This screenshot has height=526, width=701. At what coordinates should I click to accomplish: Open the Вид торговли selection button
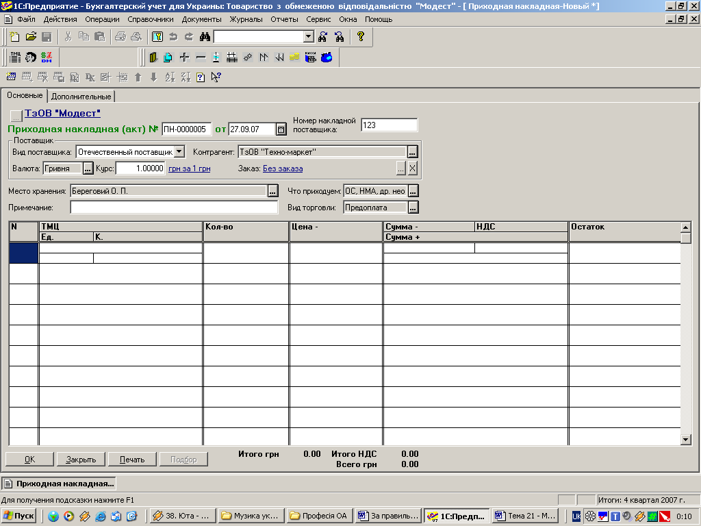413,208
